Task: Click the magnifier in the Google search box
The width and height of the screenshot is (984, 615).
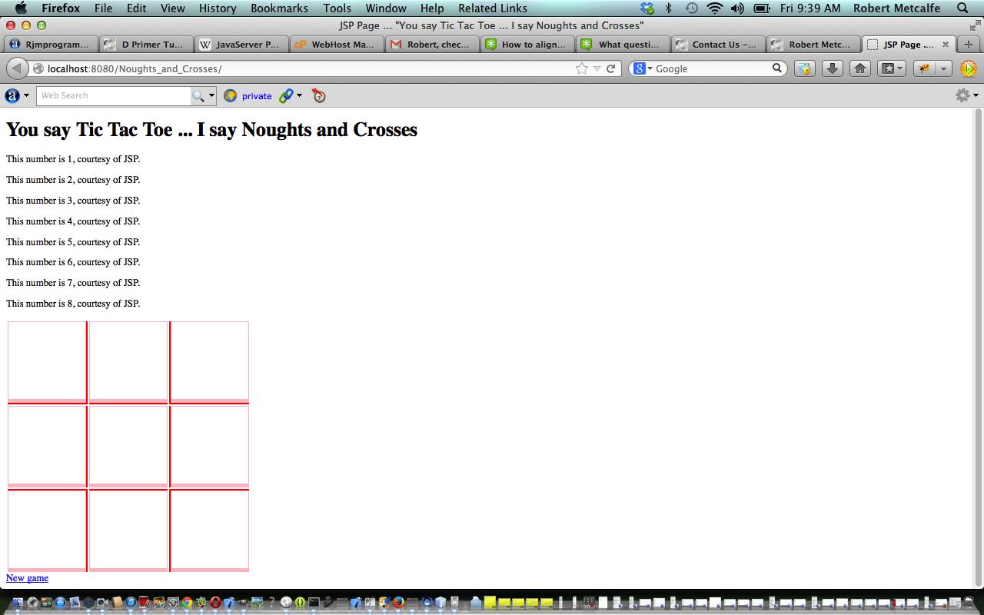Action: click(x=777, y=68)
